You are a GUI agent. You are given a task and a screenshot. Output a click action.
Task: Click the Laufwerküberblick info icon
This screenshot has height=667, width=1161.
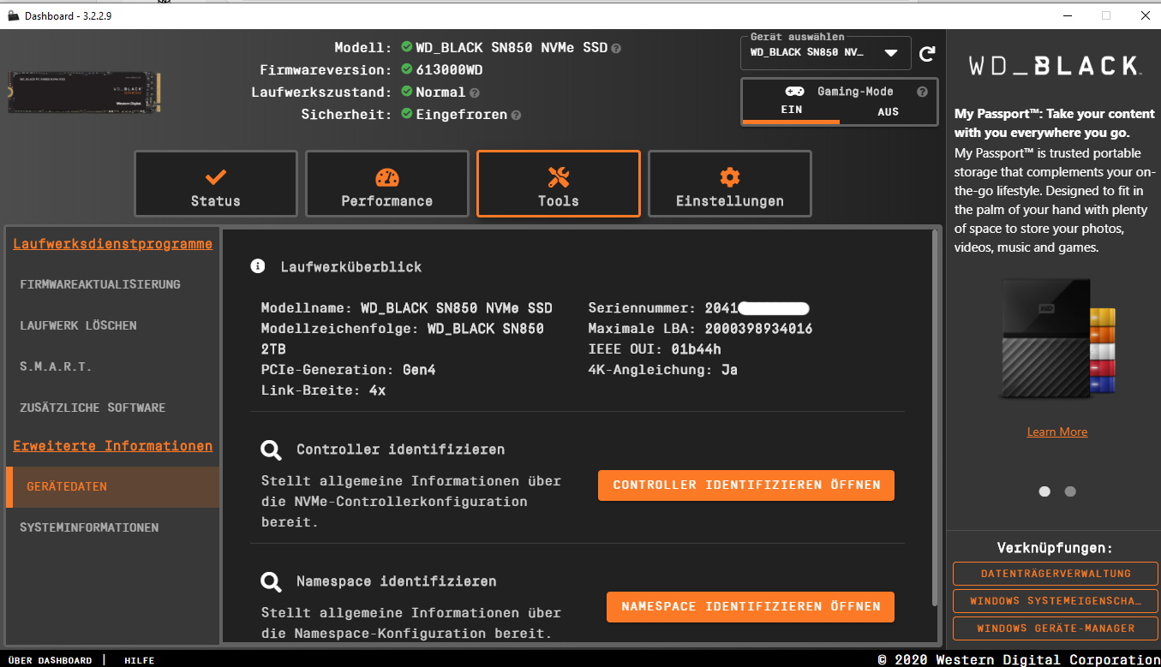(x=258, y=266)
